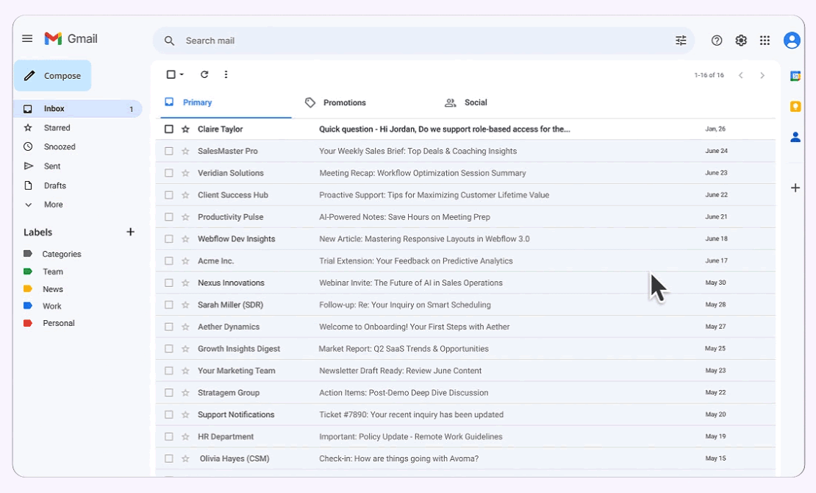This screenshot has height=493, width=816.
Task: Open email 'Market Report: Q2 SaaS Trends & Opportunities'
Action: coord(404,349)
